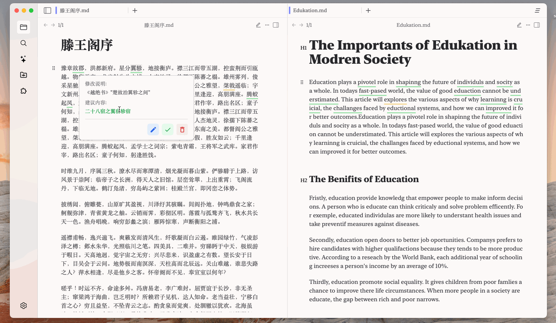The height and width of the screenshot is (323, 556).
Task: Click the misspelled word shapinng in first line
Action: click(408, 82)
